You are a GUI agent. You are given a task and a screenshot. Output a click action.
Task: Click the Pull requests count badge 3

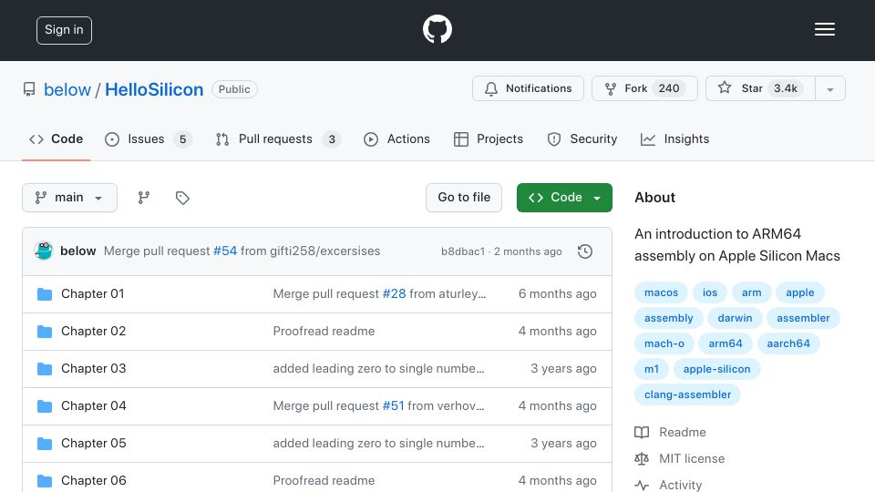pyautogui.click(x=332, y=138)
